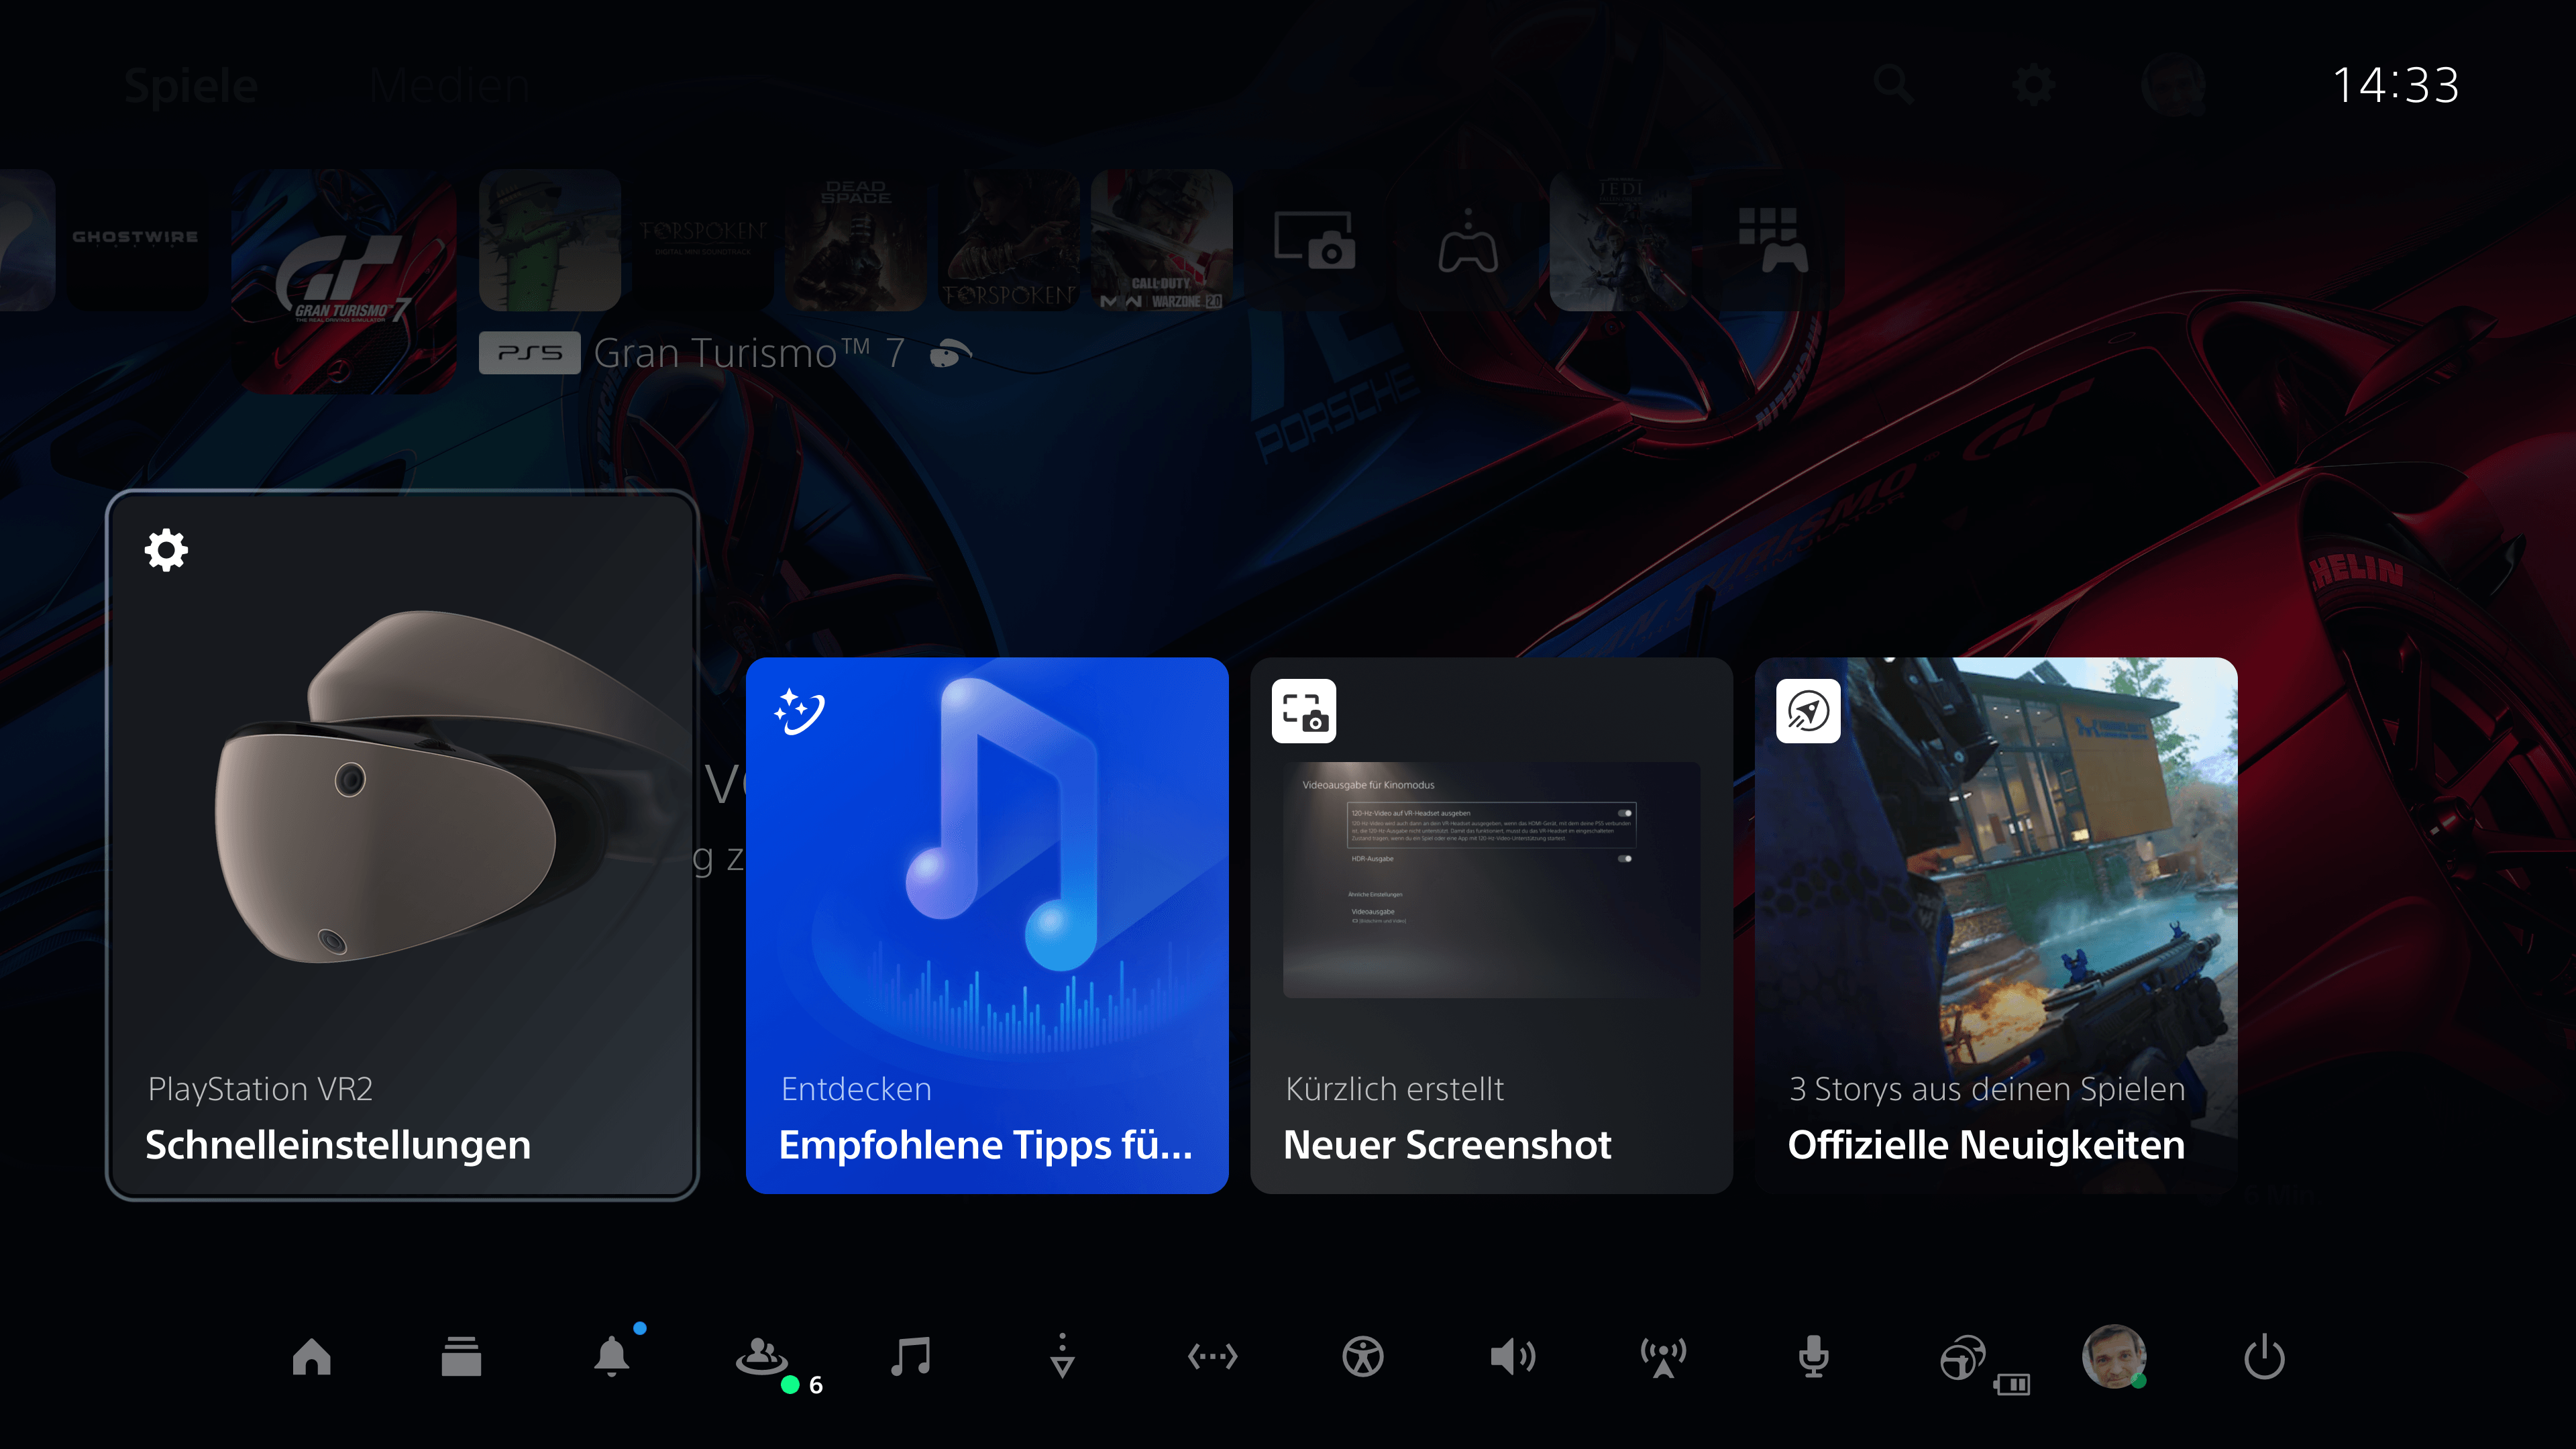This screenshot has width=2576, height=1449.
Task: Open the Accessibility icon
Action: pos(1363,1357)
